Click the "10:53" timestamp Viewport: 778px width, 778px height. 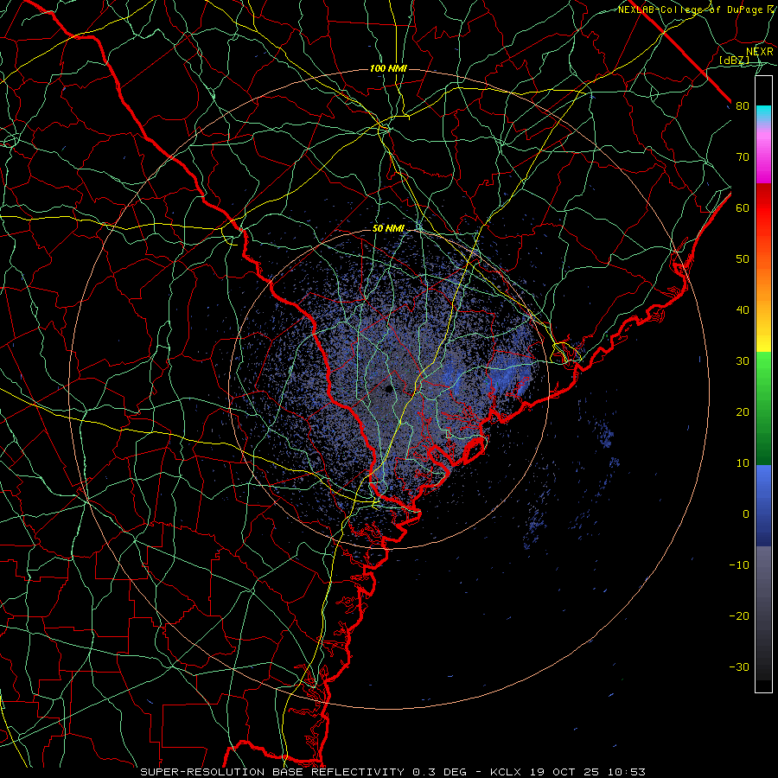pos(628,772)
